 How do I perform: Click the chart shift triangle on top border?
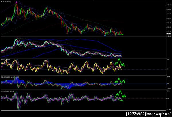click(x=93, y=1)
